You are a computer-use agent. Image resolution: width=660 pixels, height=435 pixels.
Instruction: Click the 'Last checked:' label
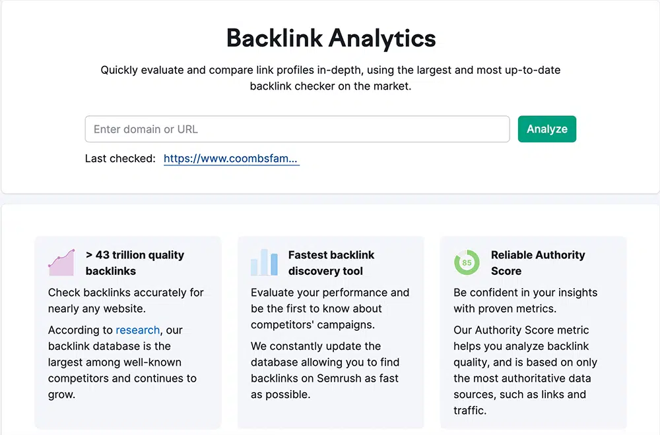[120, 158]
